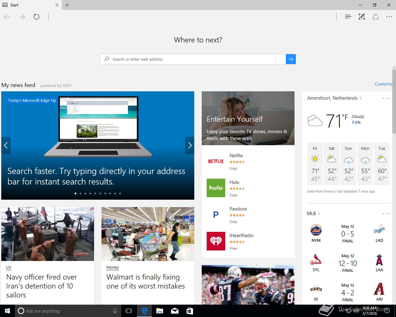
Task: Click the Angels logo
Action: (379, 260)
